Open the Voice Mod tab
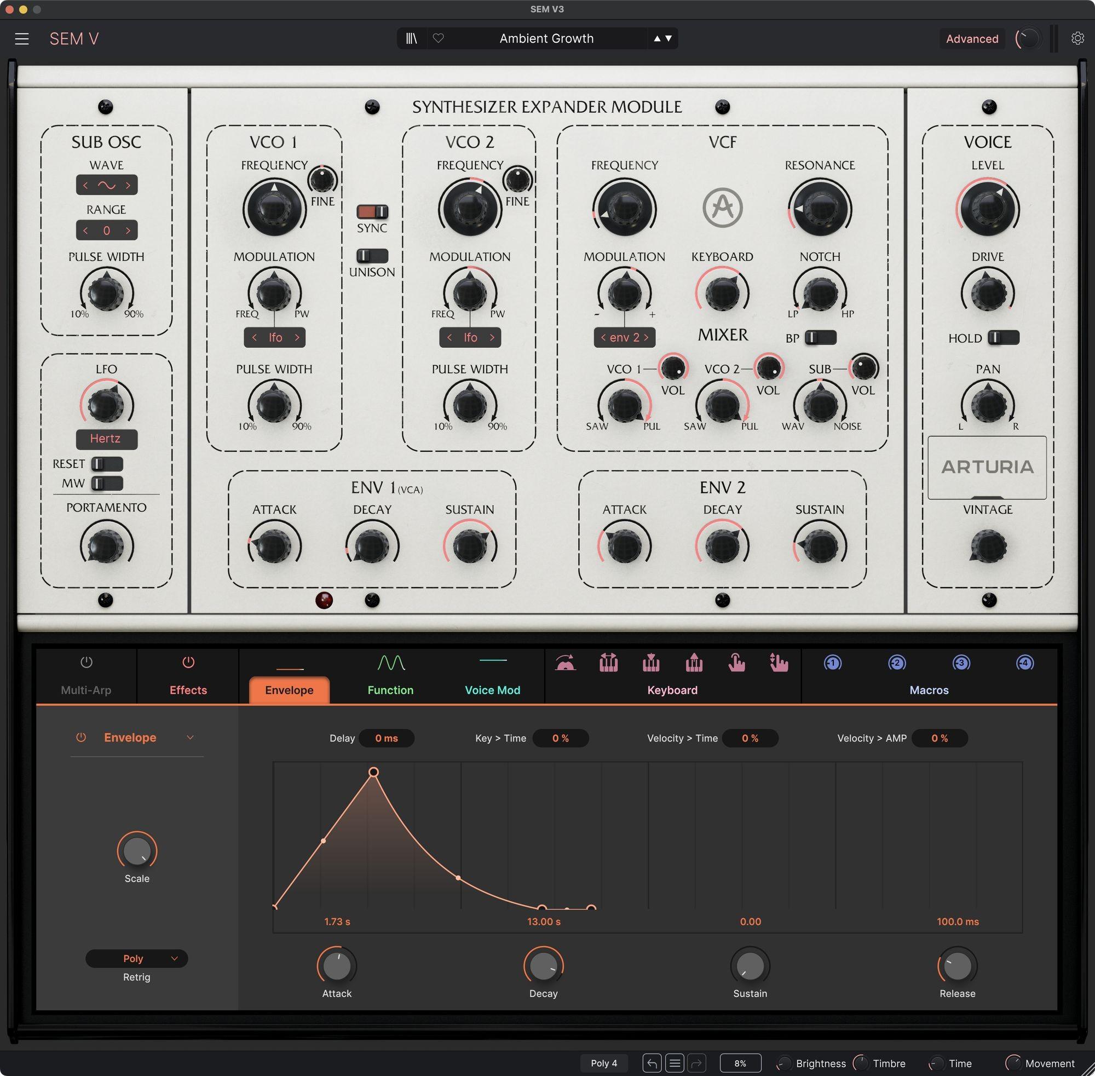This screenshot has height=1076, width=1095. [492, 689]
